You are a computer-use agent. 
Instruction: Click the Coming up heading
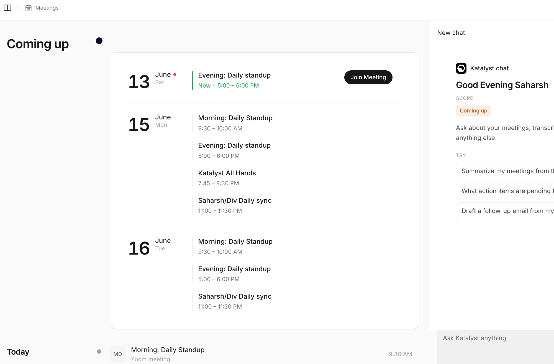click(38, 44)
